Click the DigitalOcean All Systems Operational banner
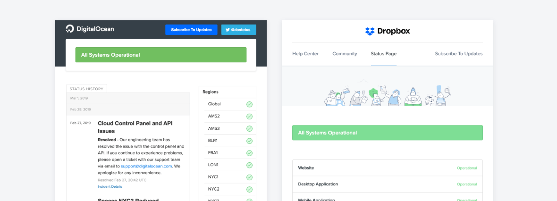This screenshot has width=557, height=201. [x=161, y=55]
